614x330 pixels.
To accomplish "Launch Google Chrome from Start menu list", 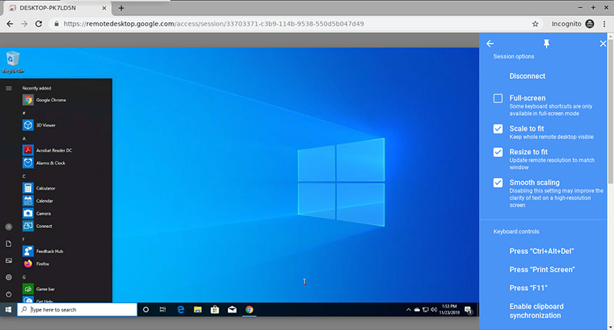I will tap(45, 100).
